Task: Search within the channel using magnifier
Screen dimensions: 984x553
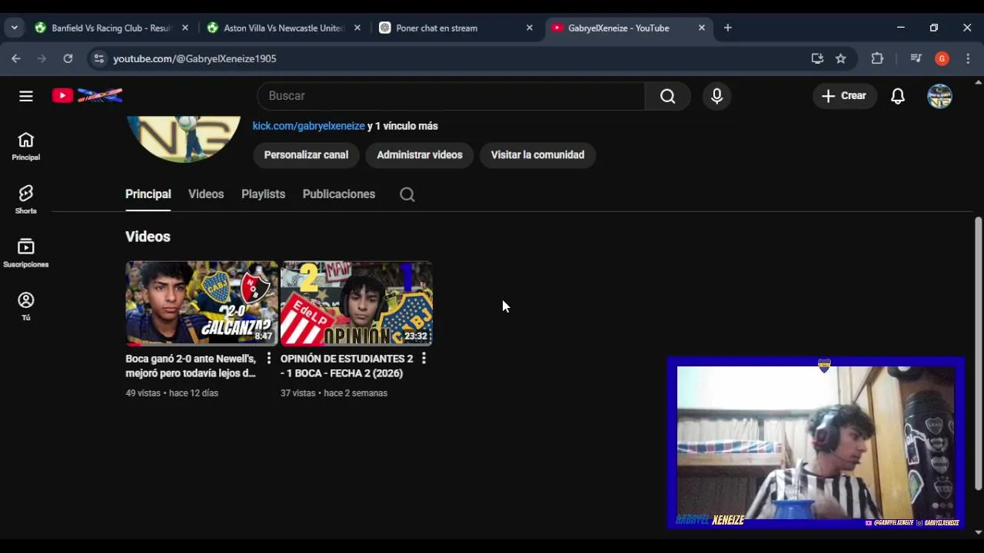Action: 407,194
